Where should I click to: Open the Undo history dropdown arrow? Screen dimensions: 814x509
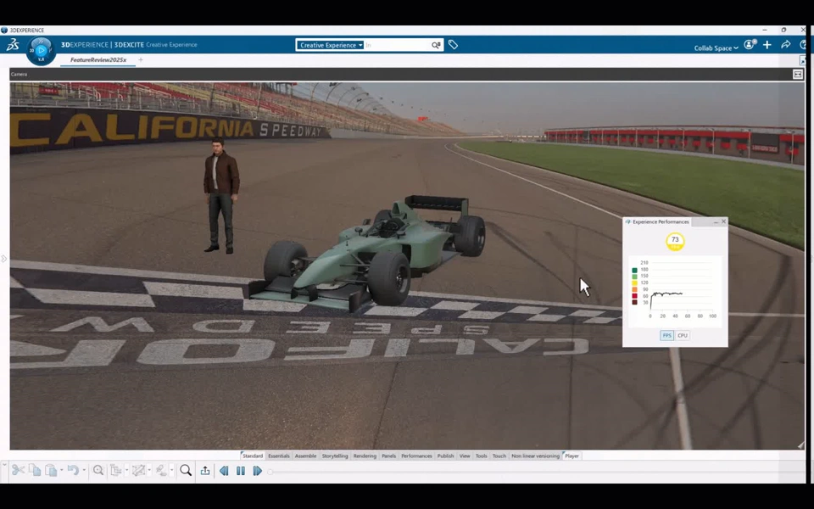tap(84, 471)
